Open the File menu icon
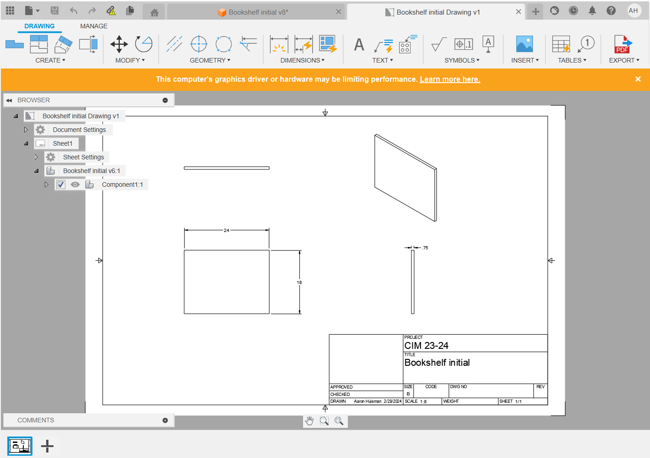 point(32,11)
